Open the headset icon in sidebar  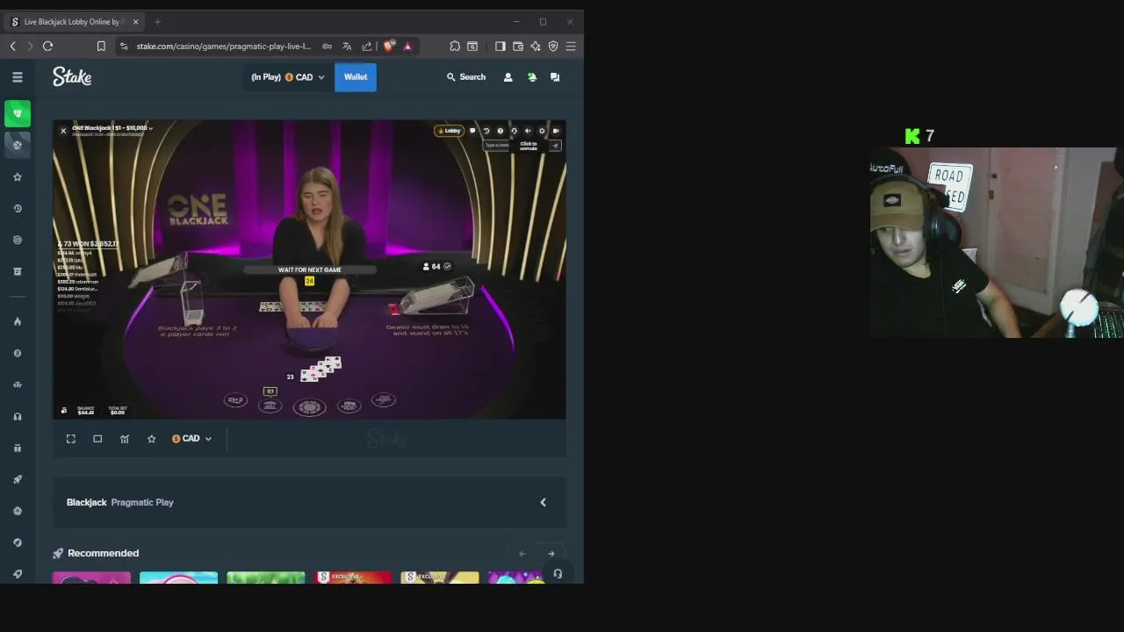18,416
